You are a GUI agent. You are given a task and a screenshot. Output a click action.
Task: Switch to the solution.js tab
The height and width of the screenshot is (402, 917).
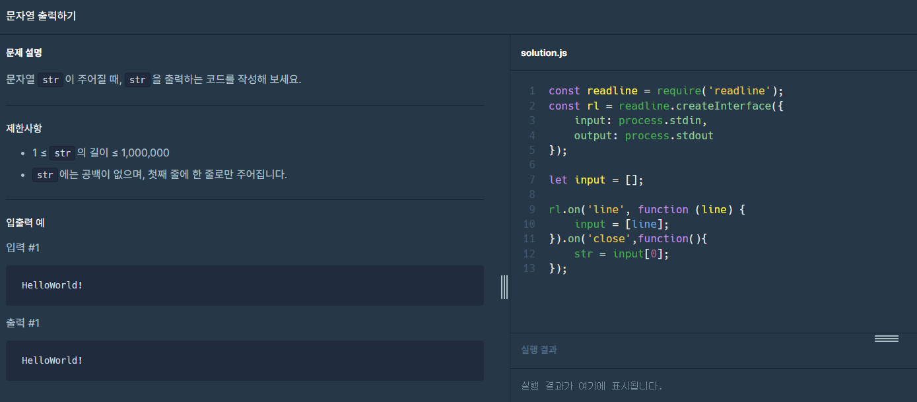click(543, 53)
